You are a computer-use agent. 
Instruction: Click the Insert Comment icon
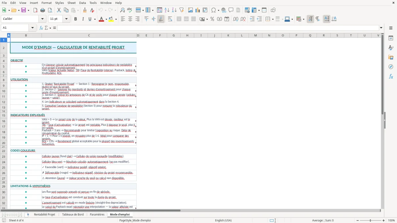[231, 10]
